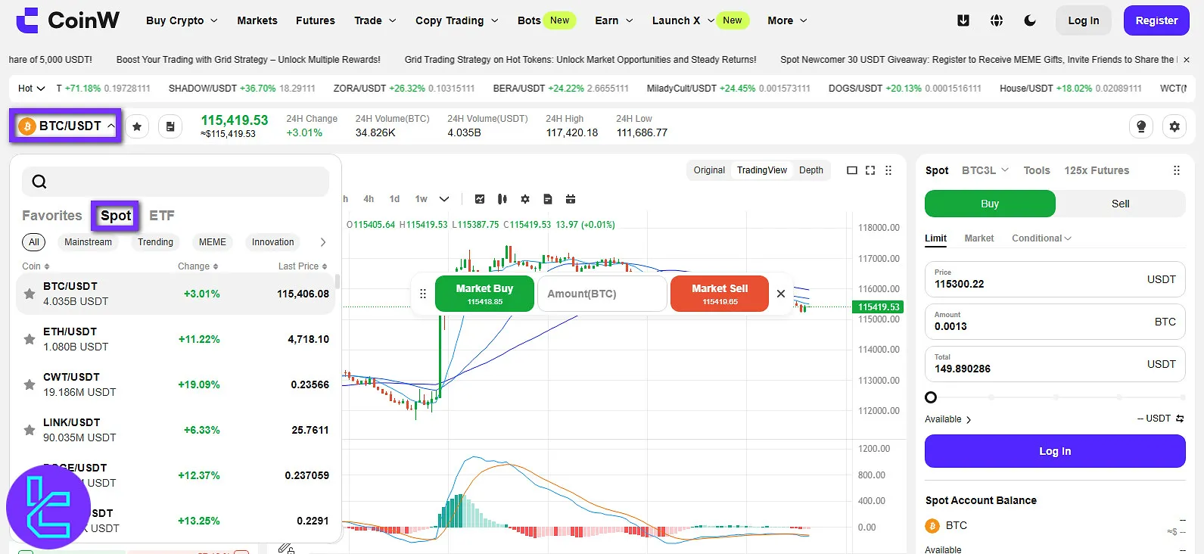Switch to Favorites tab

click(x=51, y=216)
